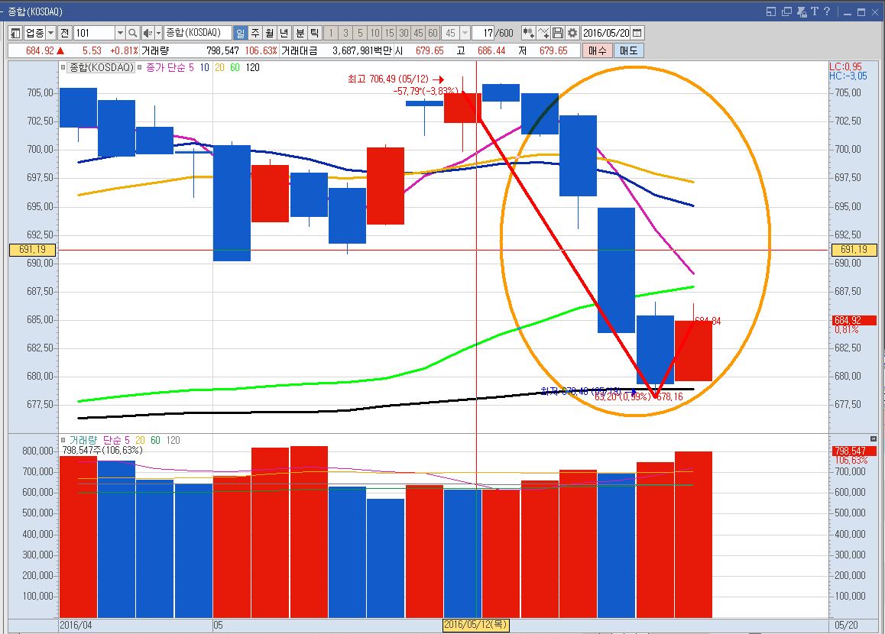This screenshot has width=885, height=634.
Task: Choose the 1 interval button
Action: (332, 33)
